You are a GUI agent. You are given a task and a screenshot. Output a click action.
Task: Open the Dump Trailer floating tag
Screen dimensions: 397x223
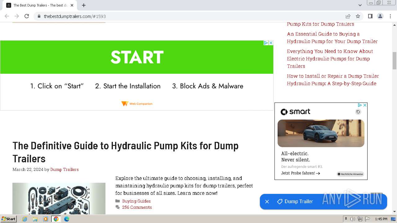click(295, 202)
